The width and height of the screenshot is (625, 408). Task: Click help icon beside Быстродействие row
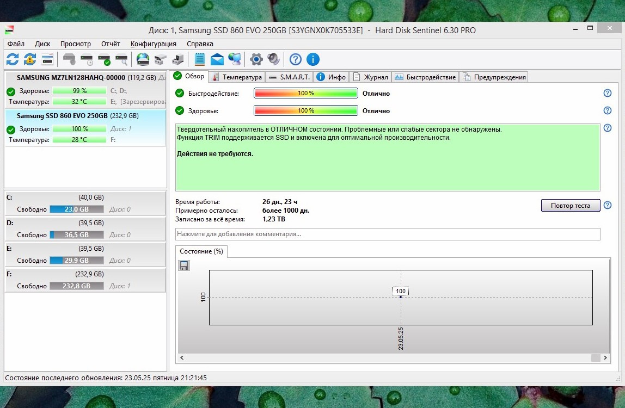(x=608, y=94)
